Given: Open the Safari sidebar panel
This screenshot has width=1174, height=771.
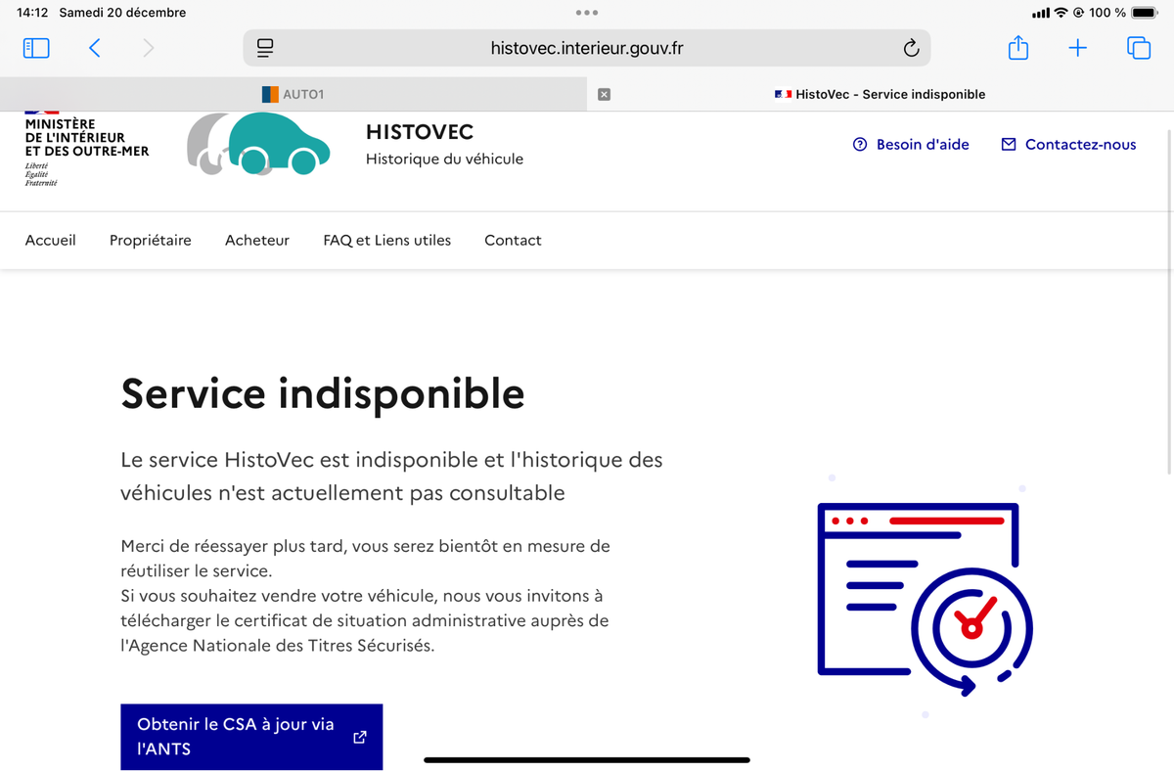Looking at the screenshot, I should click(x=36, y=48).
